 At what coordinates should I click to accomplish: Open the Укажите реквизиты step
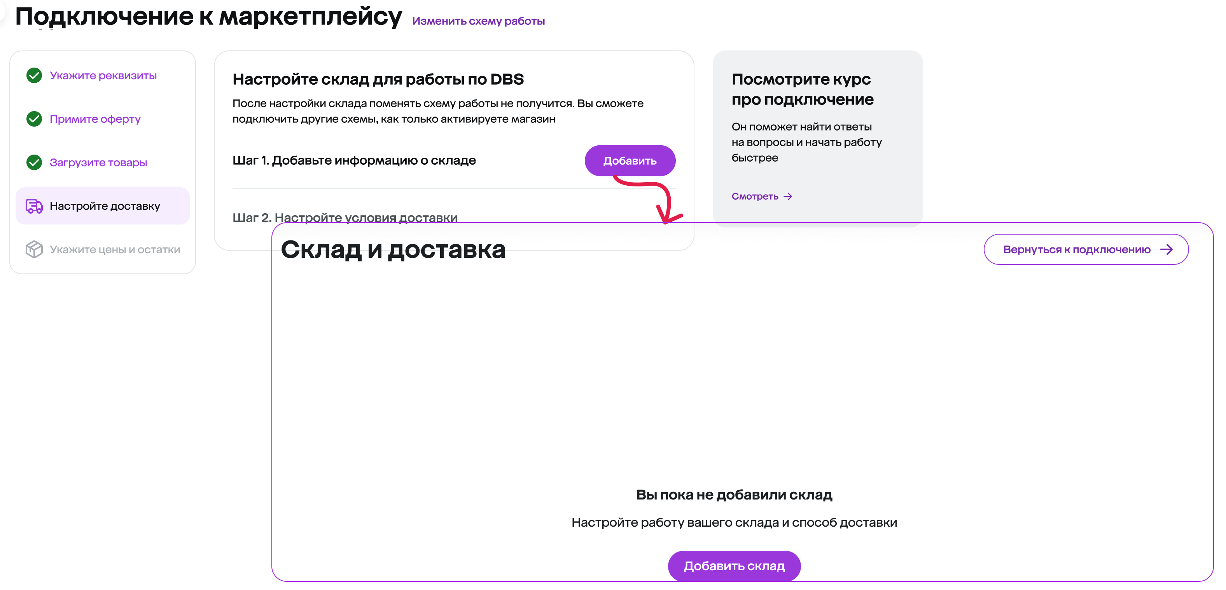tap(103, 75)
